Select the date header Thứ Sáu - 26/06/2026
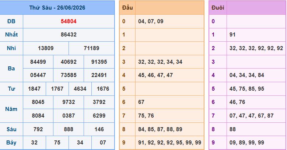 57,8
